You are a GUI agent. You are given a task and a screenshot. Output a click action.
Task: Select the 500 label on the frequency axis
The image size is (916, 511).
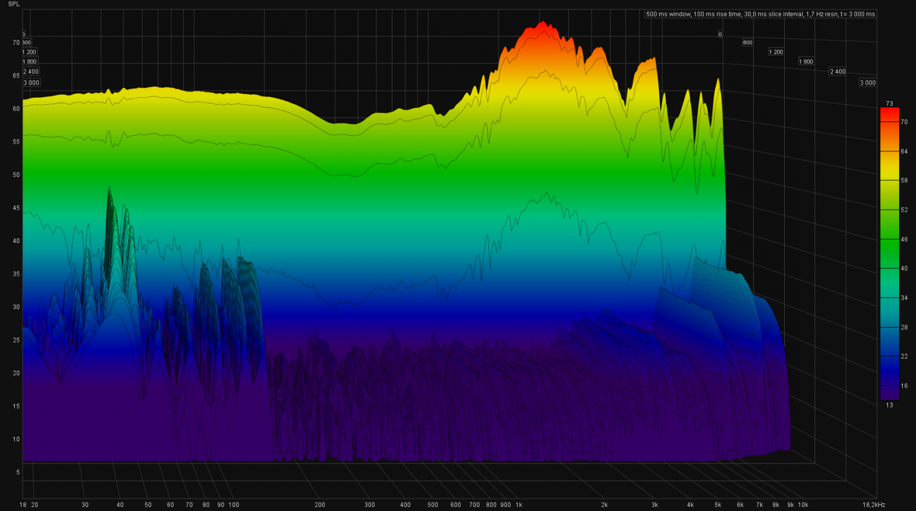[x=432, y=504]
